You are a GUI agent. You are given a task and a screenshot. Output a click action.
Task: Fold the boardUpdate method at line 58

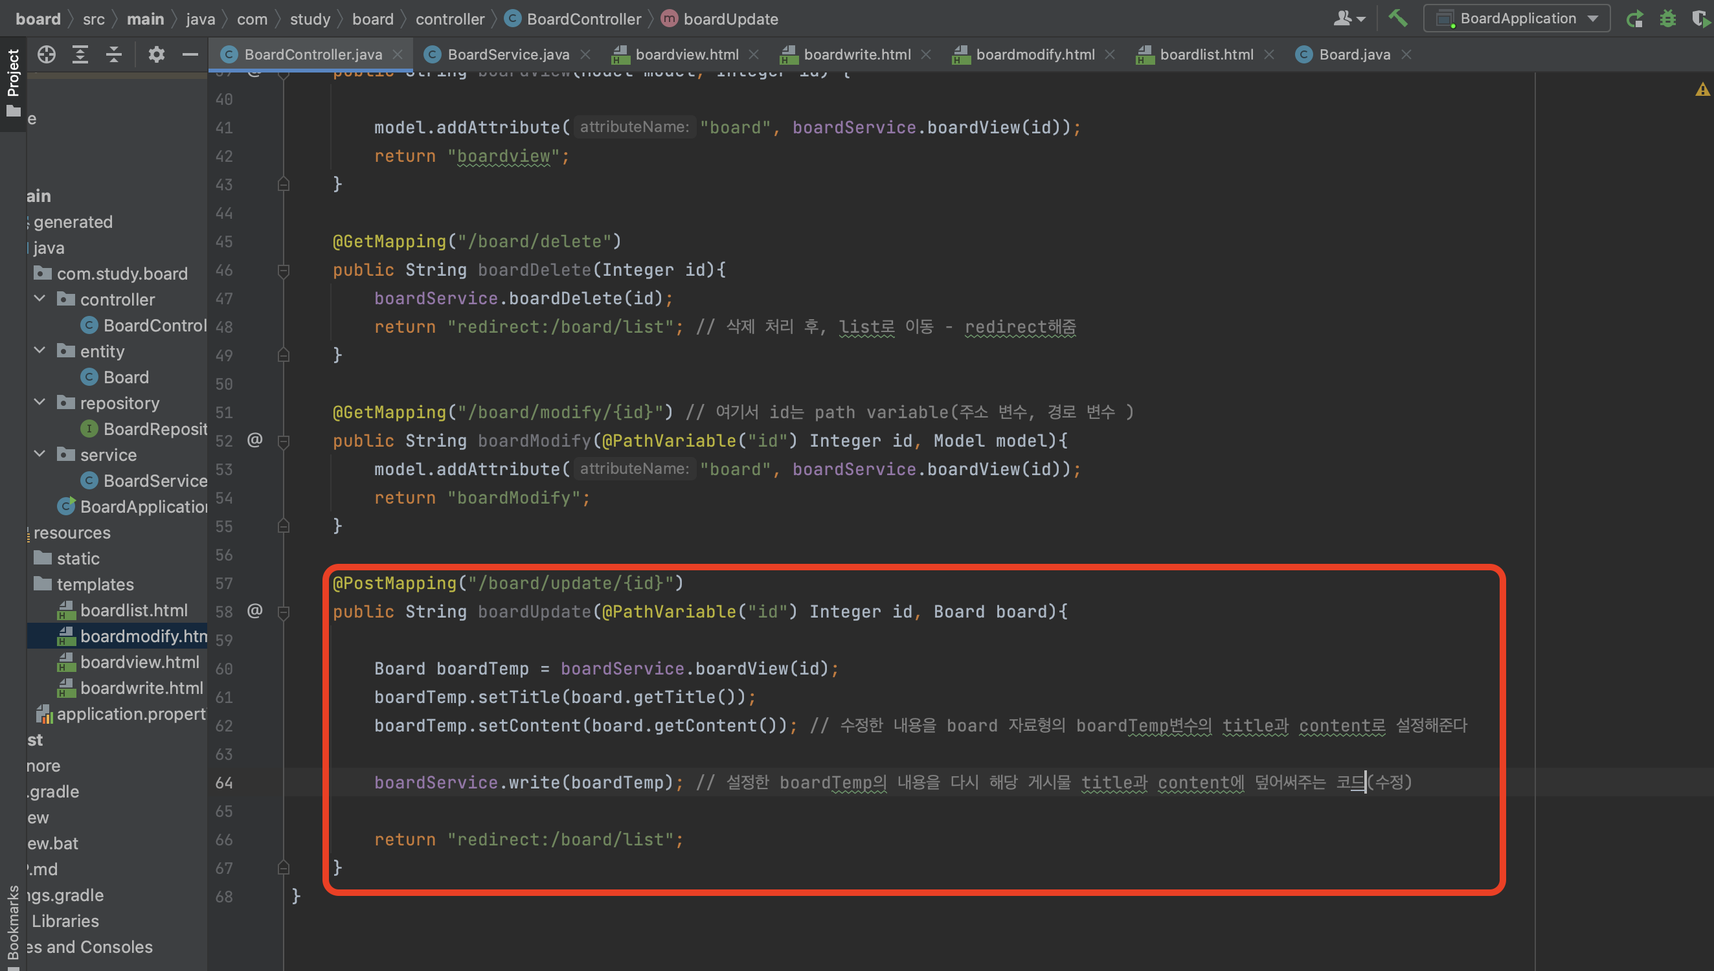pyautogui.click(x=284, y=612)
